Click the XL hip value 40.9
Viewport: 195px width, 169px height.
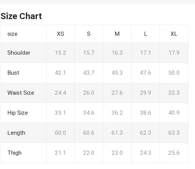174,113
